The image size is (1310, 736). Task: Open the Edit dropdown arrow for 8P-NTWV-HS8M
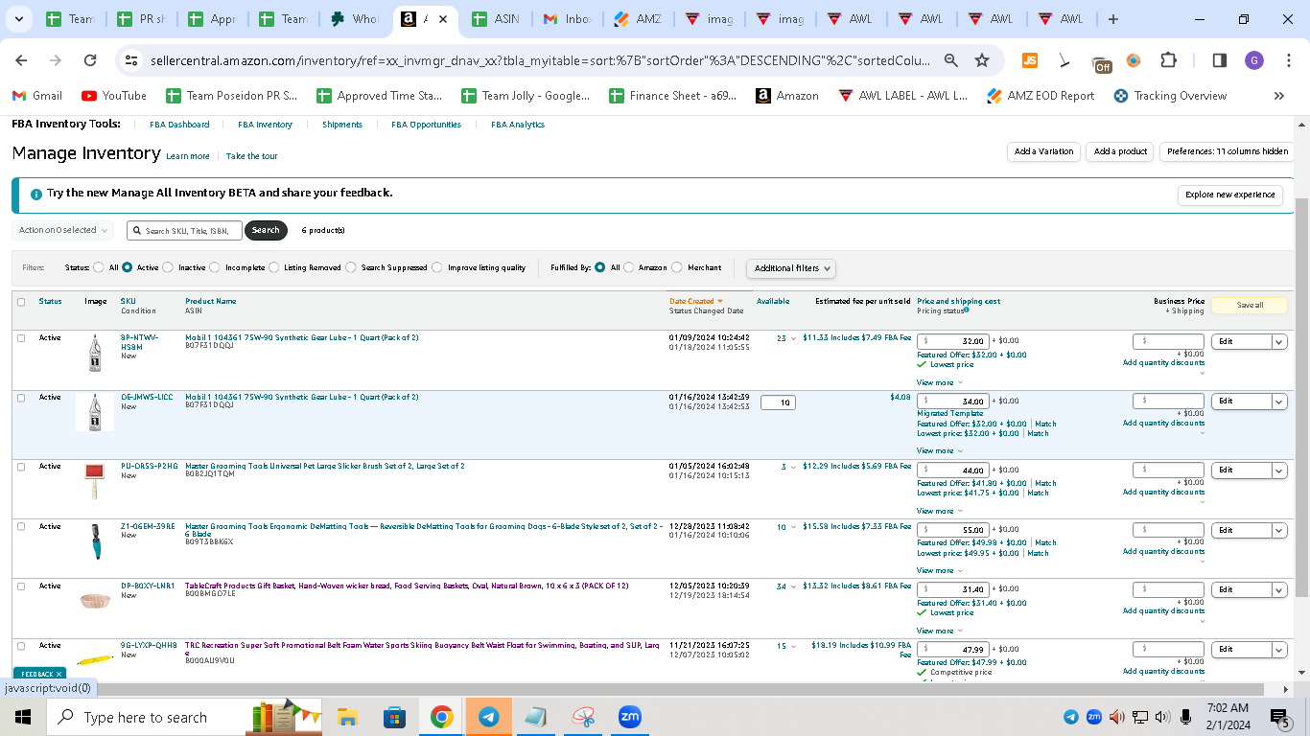1279,342
